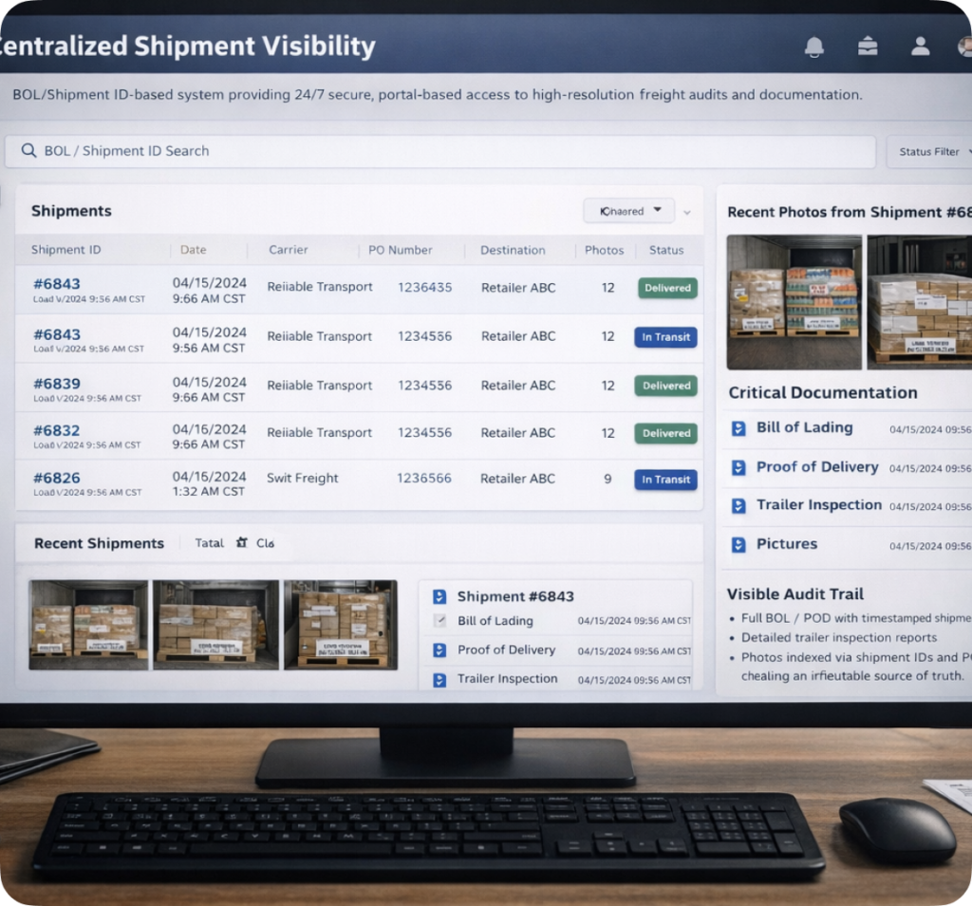
Task: Open the user profile silhouette icon
Action: coord(919,46)
